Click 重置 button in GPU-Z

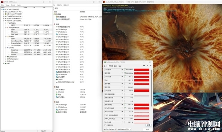click(149, 125)
